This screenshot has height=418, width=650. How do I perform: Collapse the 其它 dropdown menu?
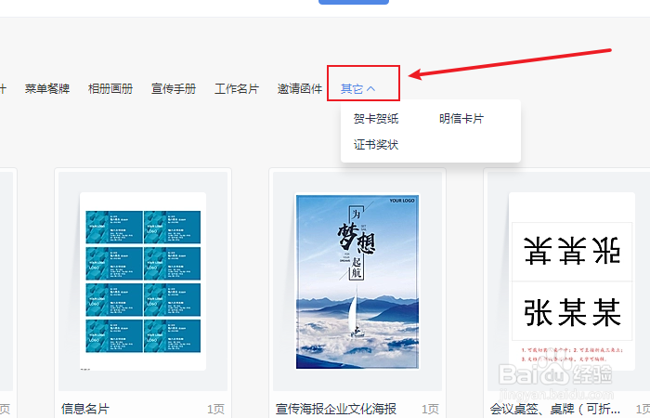[357, 89]
